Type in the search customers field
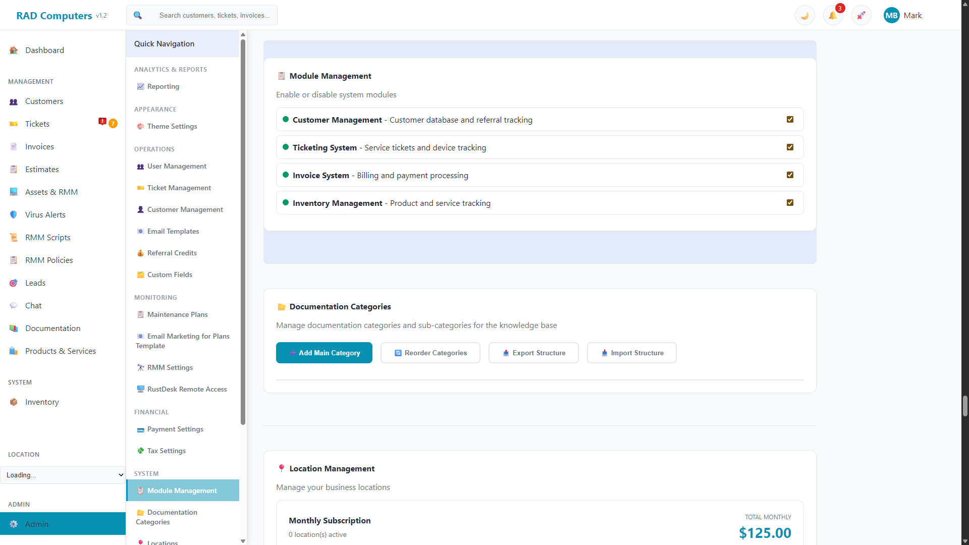This screenshot has height=545, width=969. click(214, 15)
